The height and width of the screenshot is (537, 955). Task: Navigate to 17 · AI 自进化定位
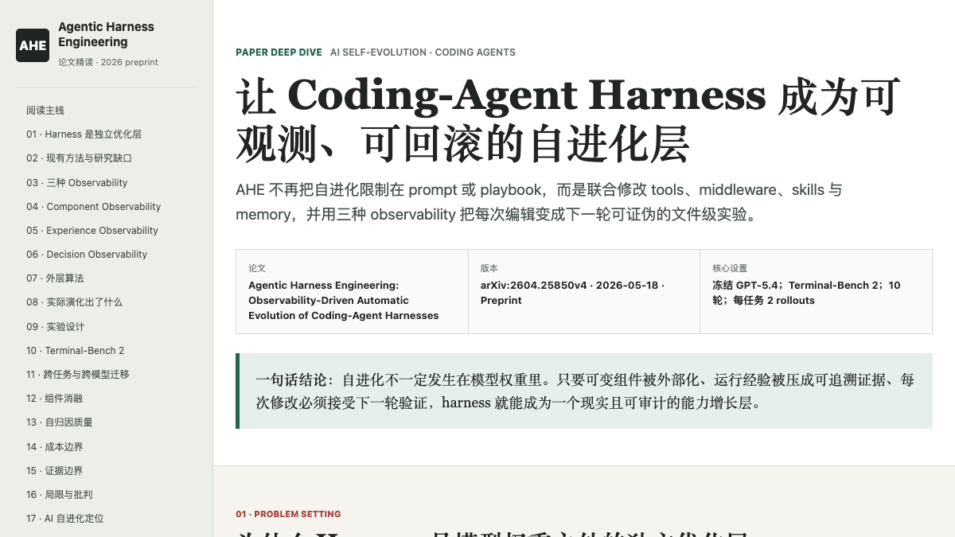point(65,518)
